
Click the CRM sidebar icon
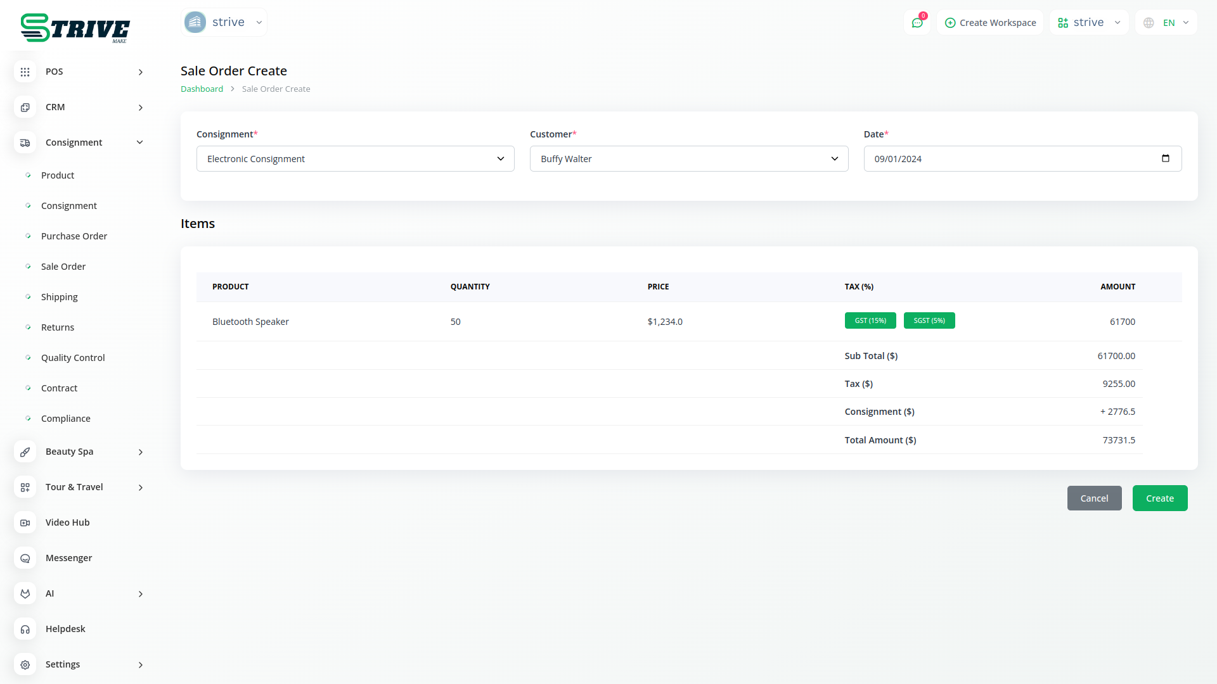25,108
